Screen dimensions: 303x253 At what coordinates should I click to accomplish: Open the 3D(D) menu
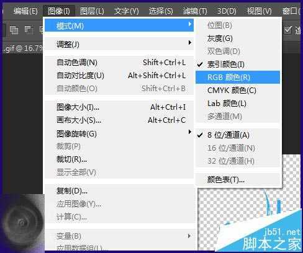point(227,11)
